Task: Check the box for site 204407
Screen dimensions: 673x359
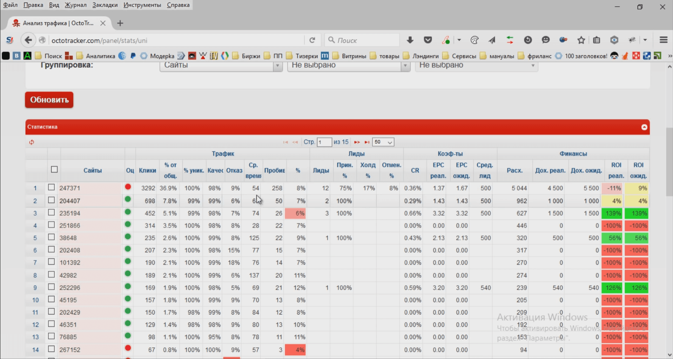Action: coord(52,200)
